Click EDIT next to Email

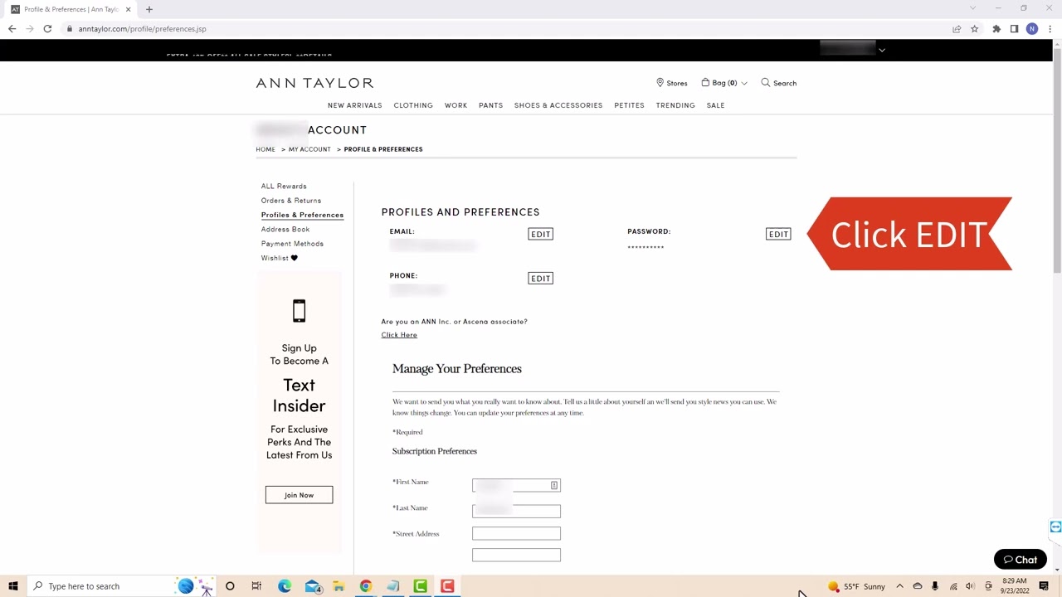pos(540,235)
